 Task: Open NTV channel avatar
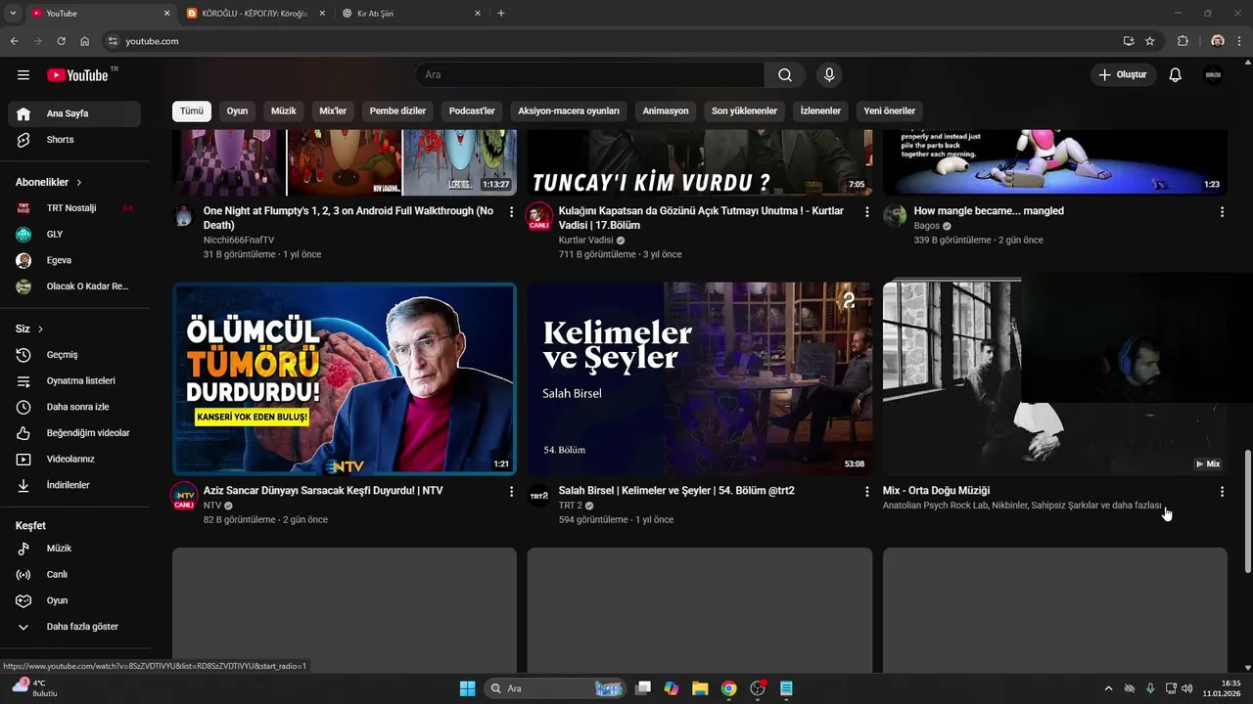pyautogui.click(x=184, y=496)
